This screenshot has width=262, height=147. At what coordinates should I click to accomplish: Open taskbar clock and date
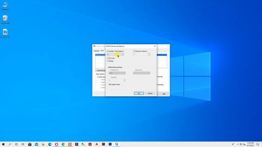coord(250,144)
